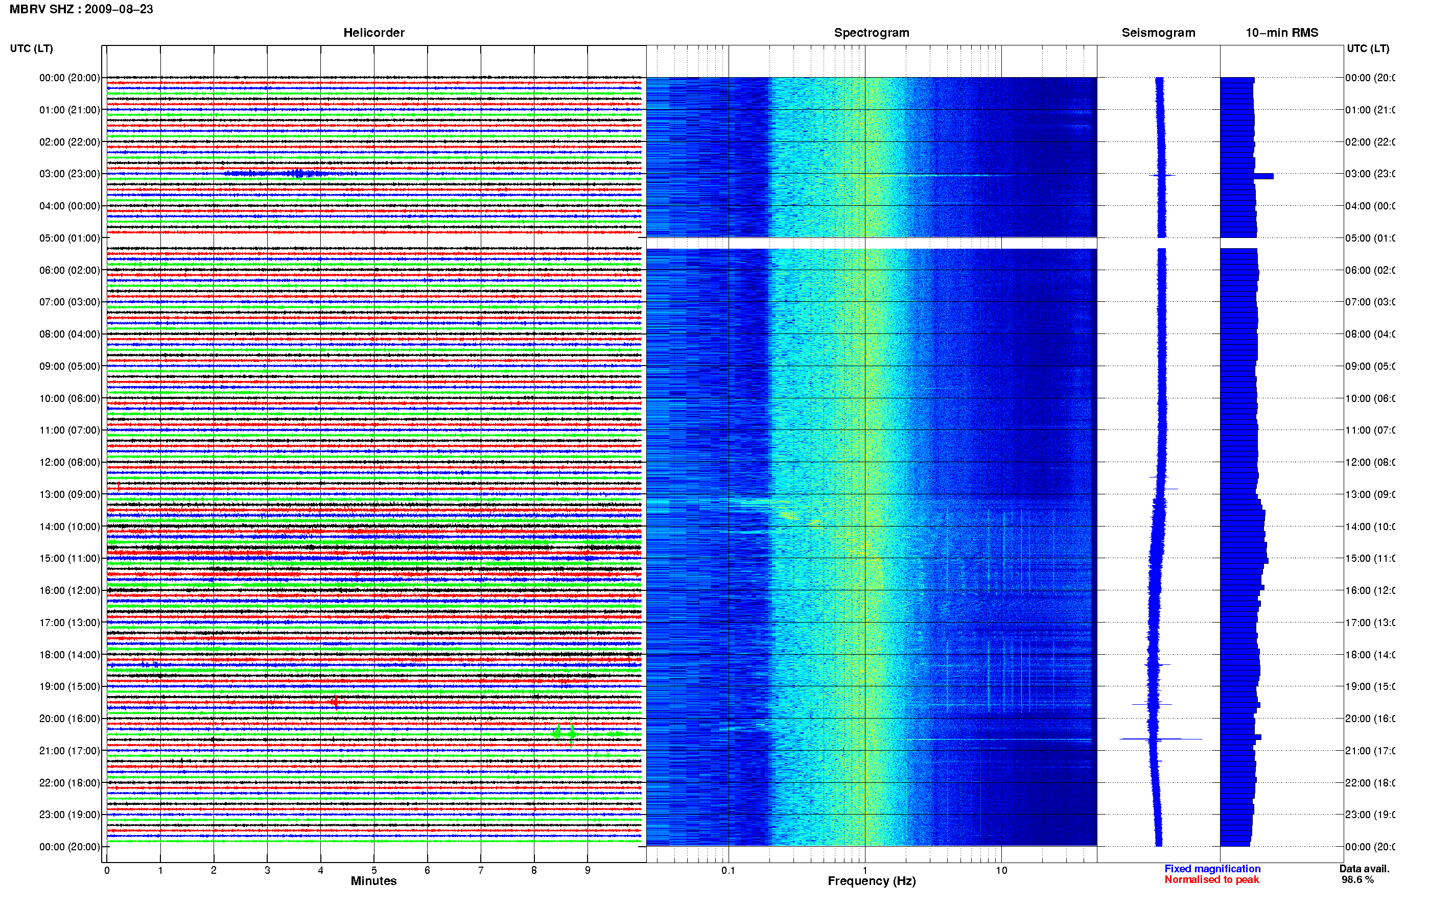Click the 'Spectrogram' panel heading
The height and width of the screenshot is (908, 1453).
tap(871, 33)
